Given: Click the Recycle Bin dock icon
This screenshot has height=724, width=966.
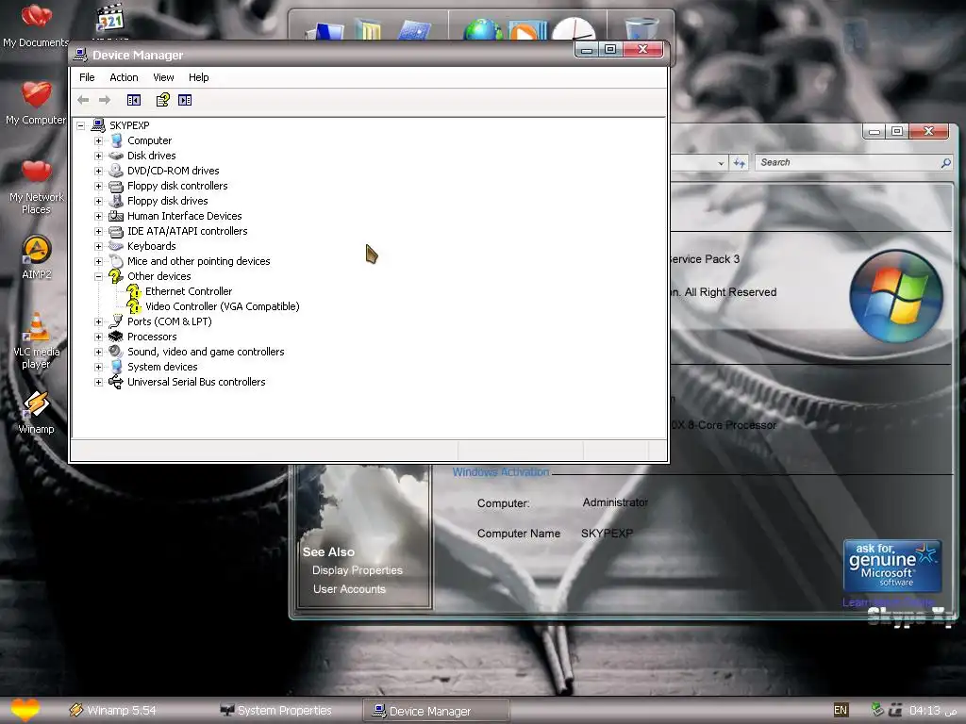Looking at the screenshot, I should click(x=641, y=28).
